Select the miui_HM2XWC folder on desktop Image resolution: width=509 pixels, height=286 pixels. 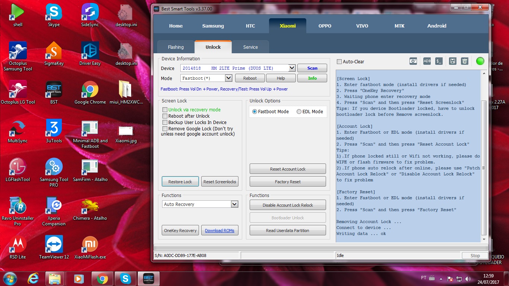point(126,93)
